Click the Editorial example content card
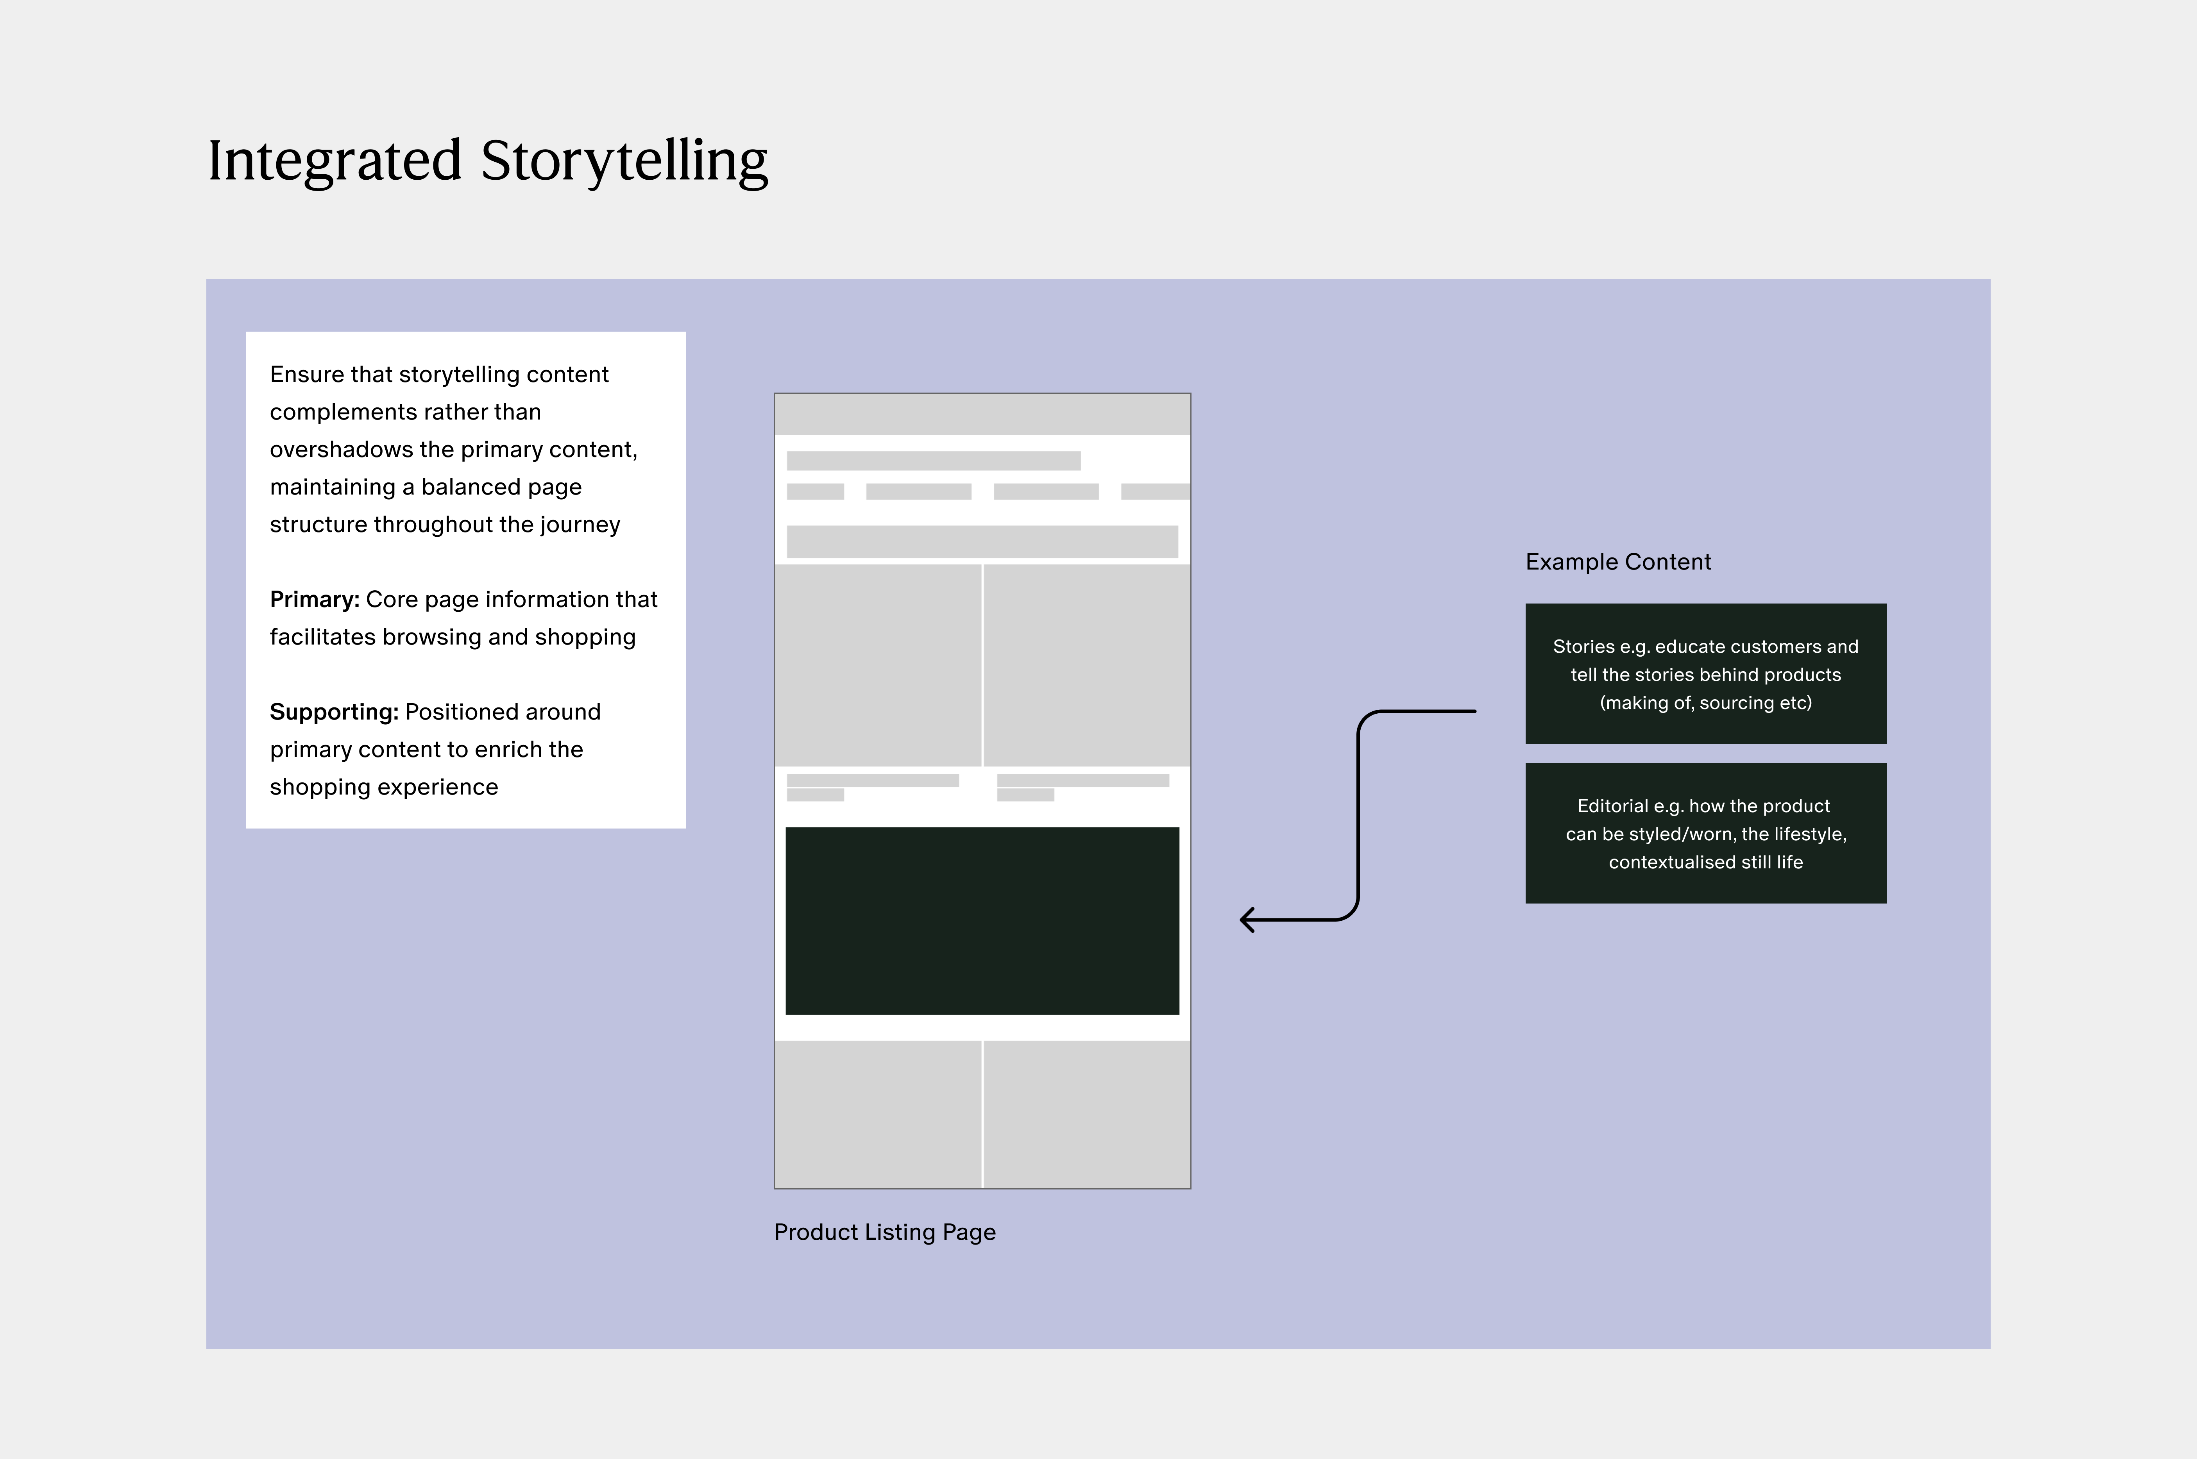This screenshot has width=2197, height=1459. click(1705, 833)
